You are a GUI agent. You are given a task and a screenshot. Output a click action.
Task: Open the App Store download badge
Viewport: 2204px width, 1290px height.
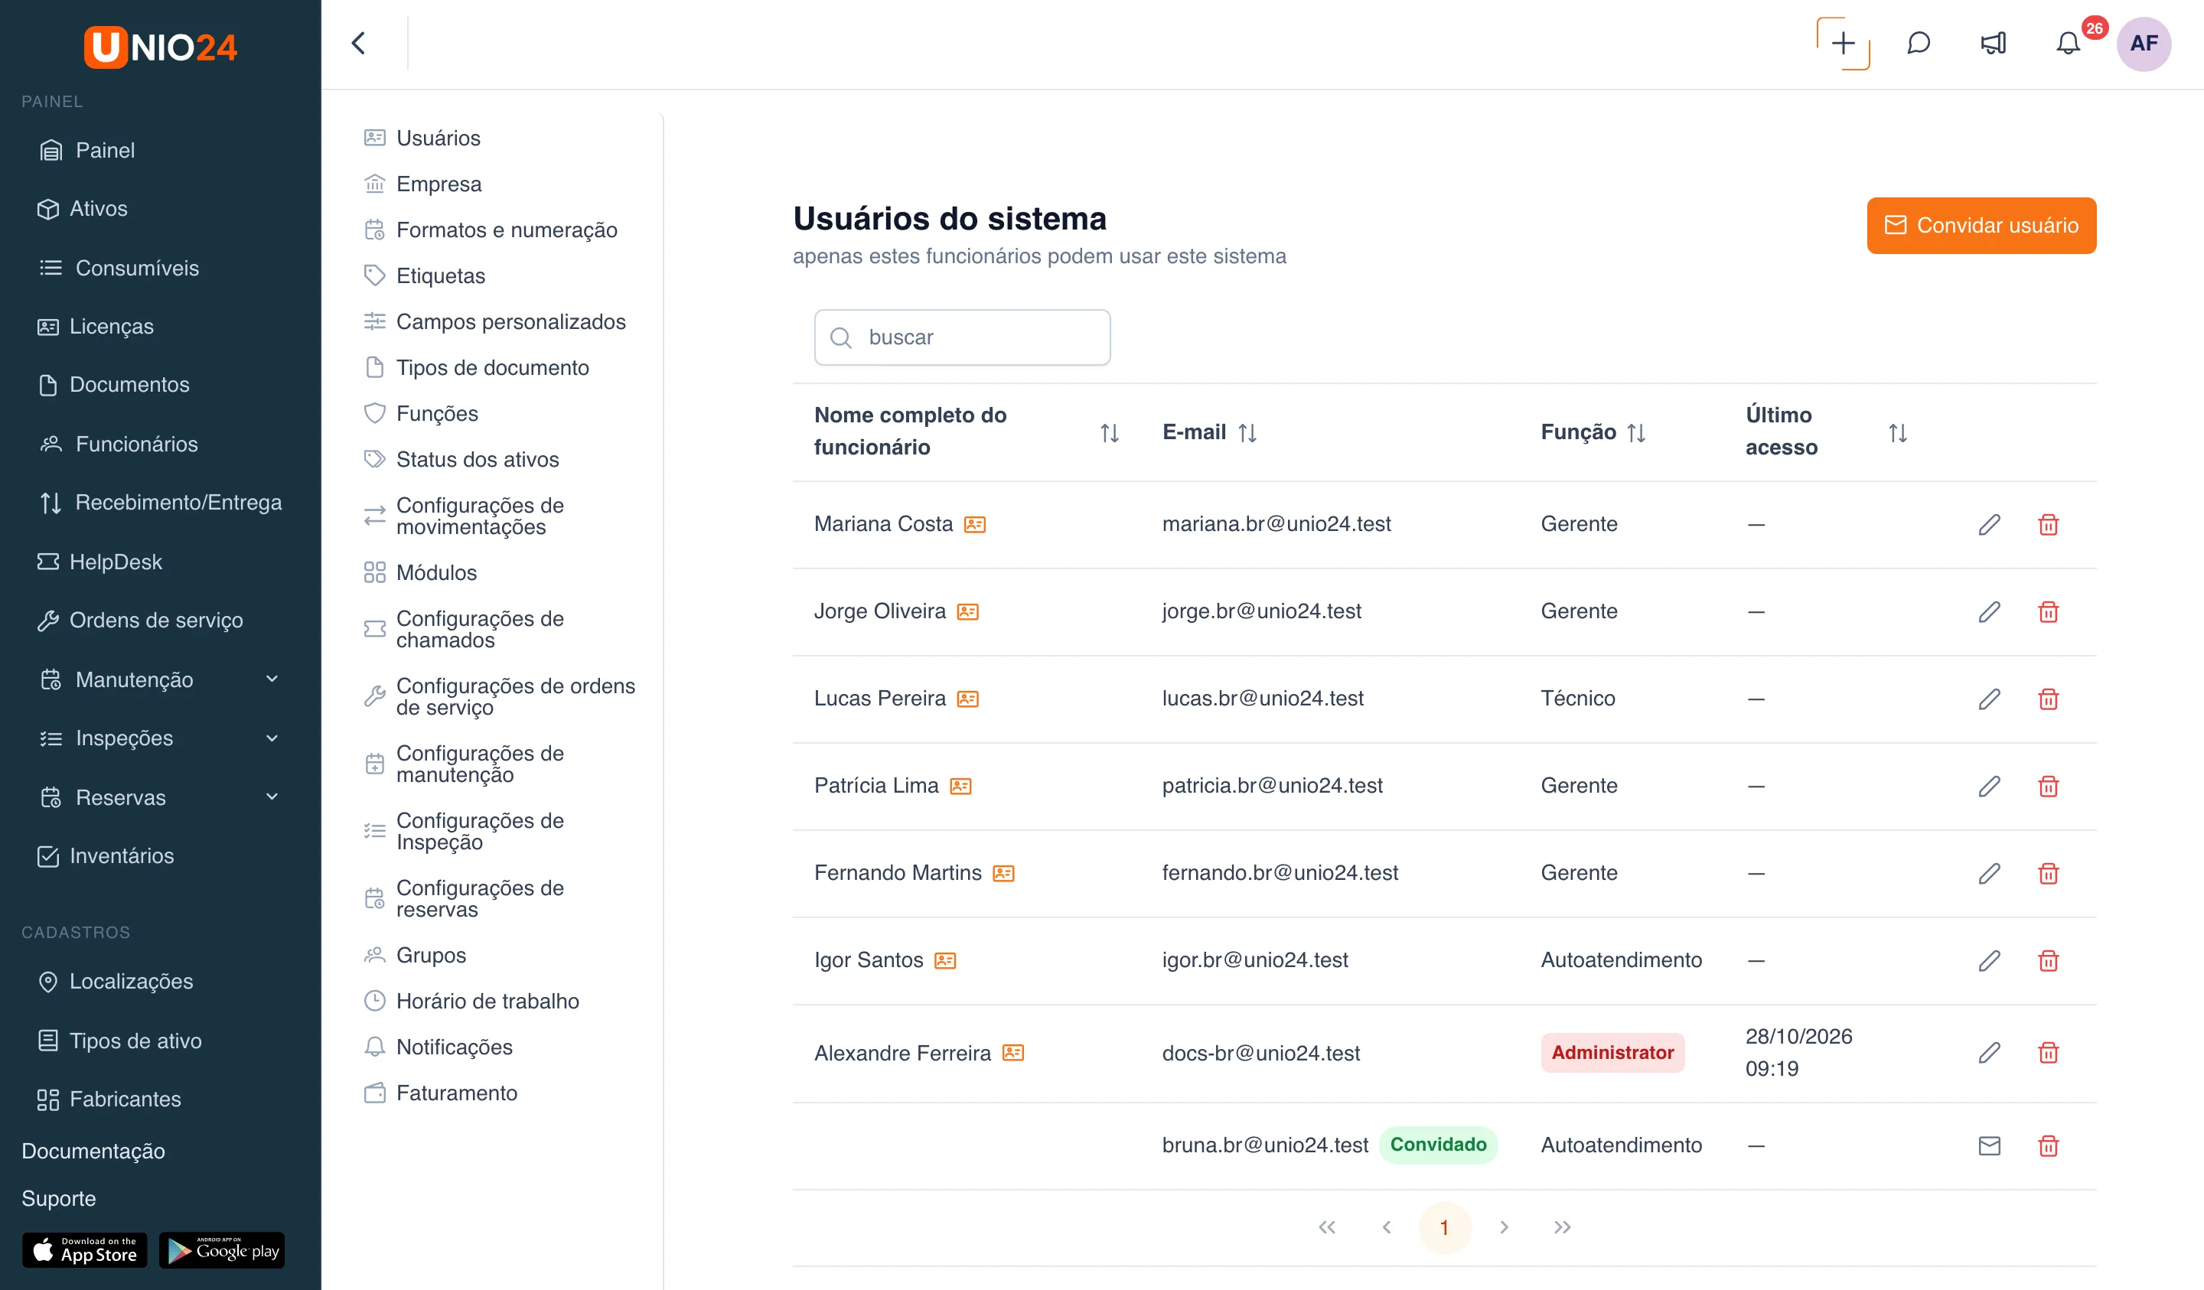(x=84, y=1251)
